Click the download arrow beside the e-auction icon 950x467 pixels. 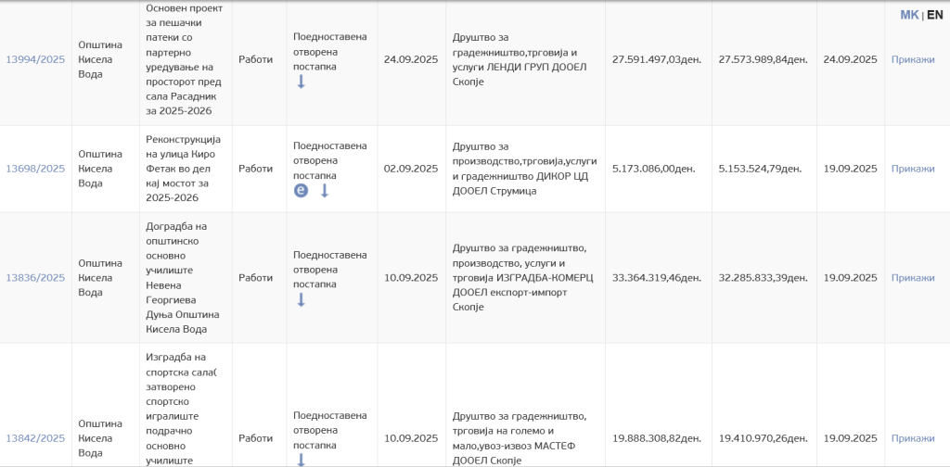325,191
